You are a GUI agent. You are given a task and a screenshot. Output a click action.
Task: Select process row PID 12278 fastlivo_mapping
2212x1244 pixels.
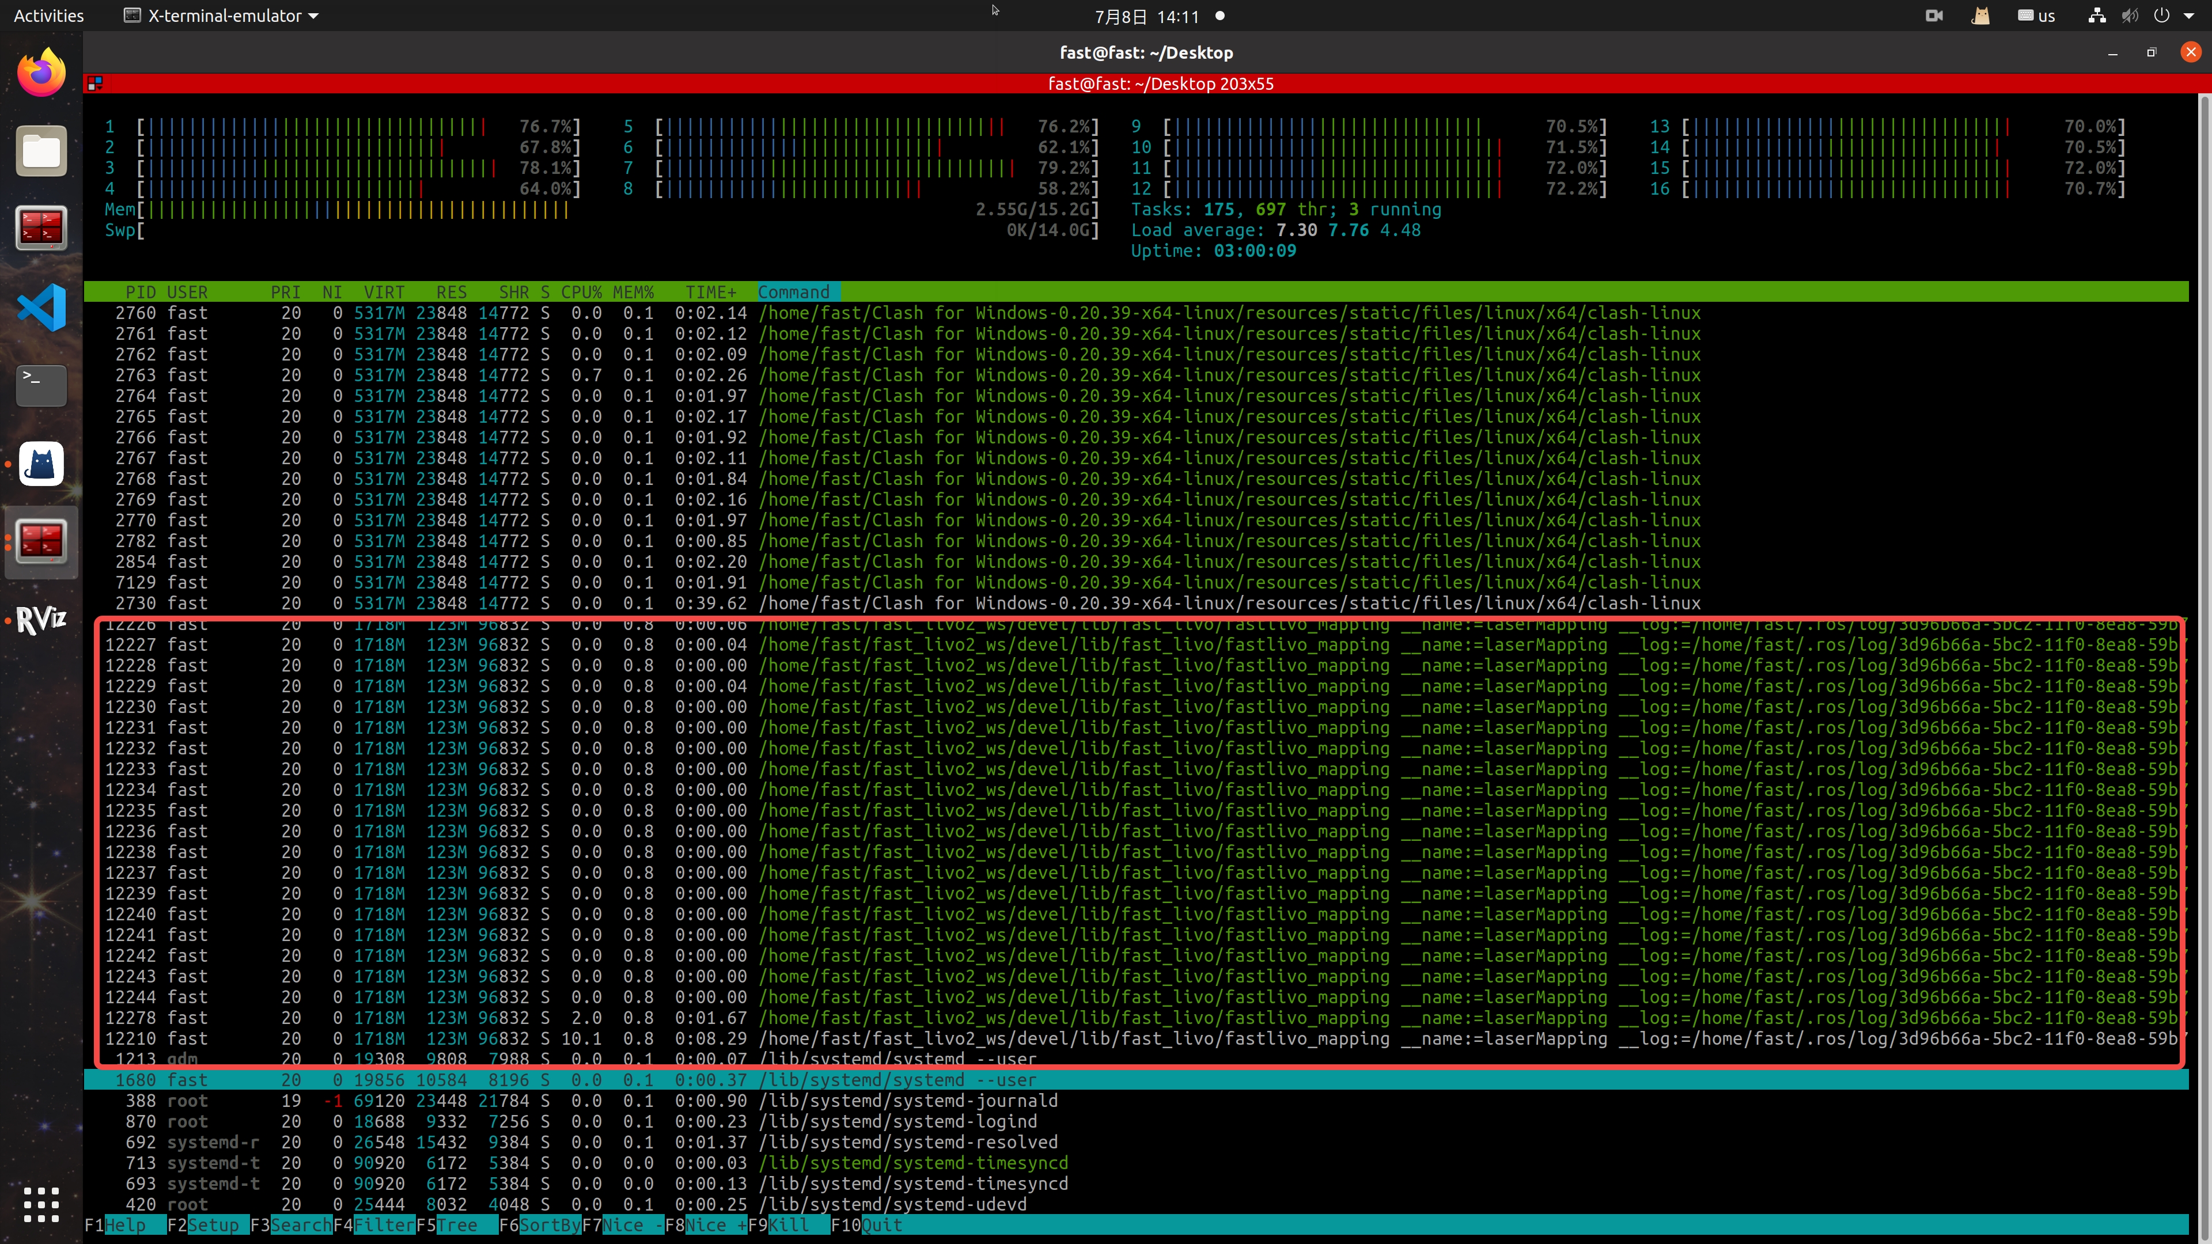tap(1135, 1017)
